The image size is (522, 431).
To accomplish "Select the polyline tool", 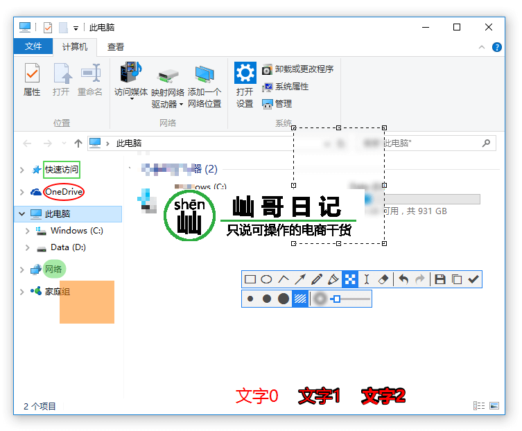I will (x=284, y=279).
